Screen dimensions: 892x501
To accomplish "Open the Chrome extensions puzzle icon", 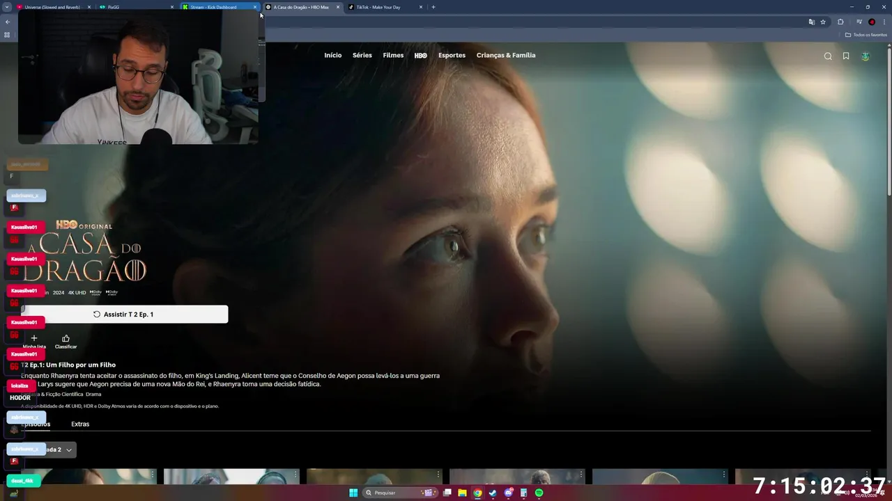I will (x=840, y=22).
